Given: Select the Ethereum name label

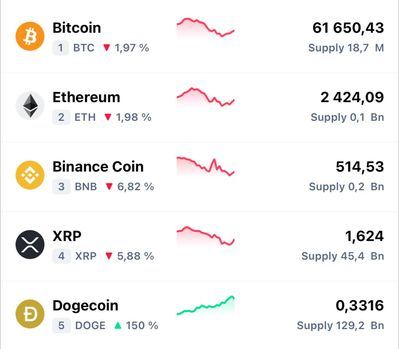Looking at the screenshot, I should pyautogui.click(x=86, y=97).
